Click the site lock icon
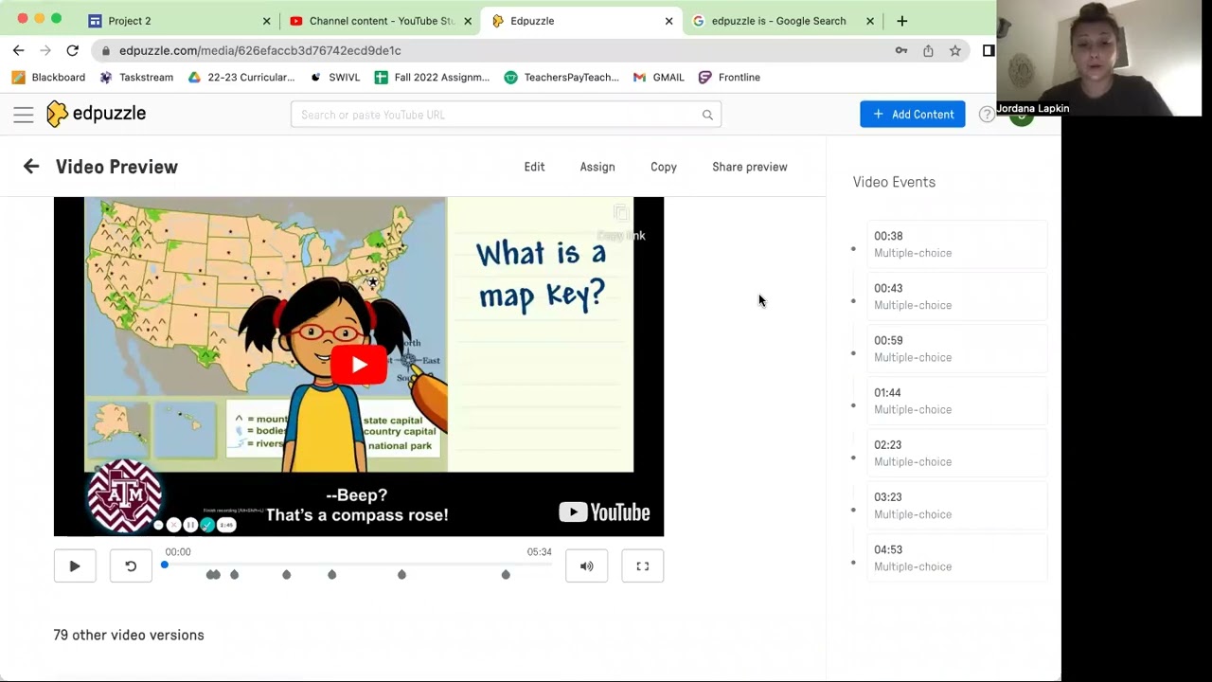1212x682 pixels. coord(105,50)
